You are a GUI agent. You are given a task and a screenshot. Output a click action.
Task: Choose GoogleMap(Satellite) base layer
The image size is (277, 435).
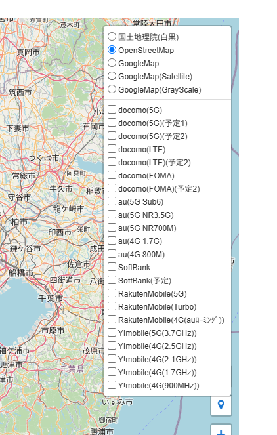pyautogui.click(x=112, y=75)
